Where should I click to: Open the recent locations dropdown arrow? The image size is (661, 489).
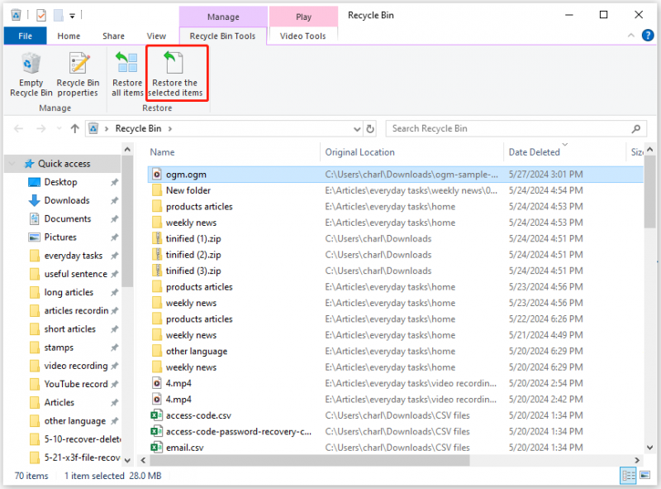point(59,128)
